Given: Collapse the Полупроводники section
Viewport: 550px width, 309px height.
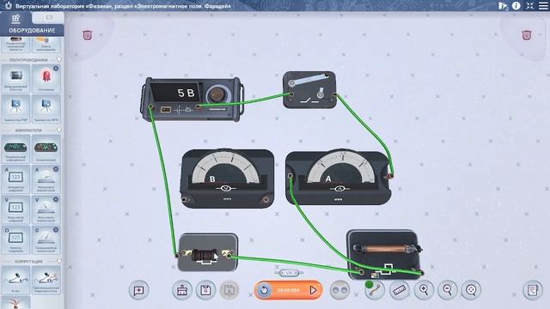Looking at the screenshot, I should coord(59,60).
